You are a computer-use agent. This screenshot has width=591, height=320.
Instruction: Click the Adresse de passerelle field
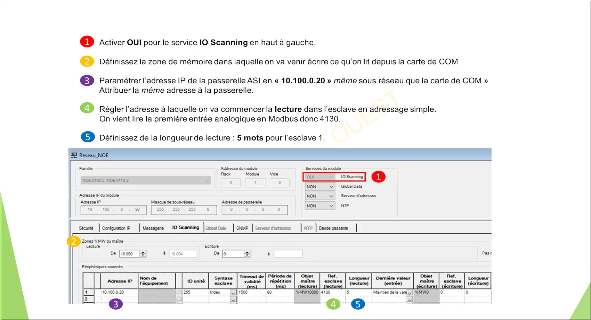point(255,210)
